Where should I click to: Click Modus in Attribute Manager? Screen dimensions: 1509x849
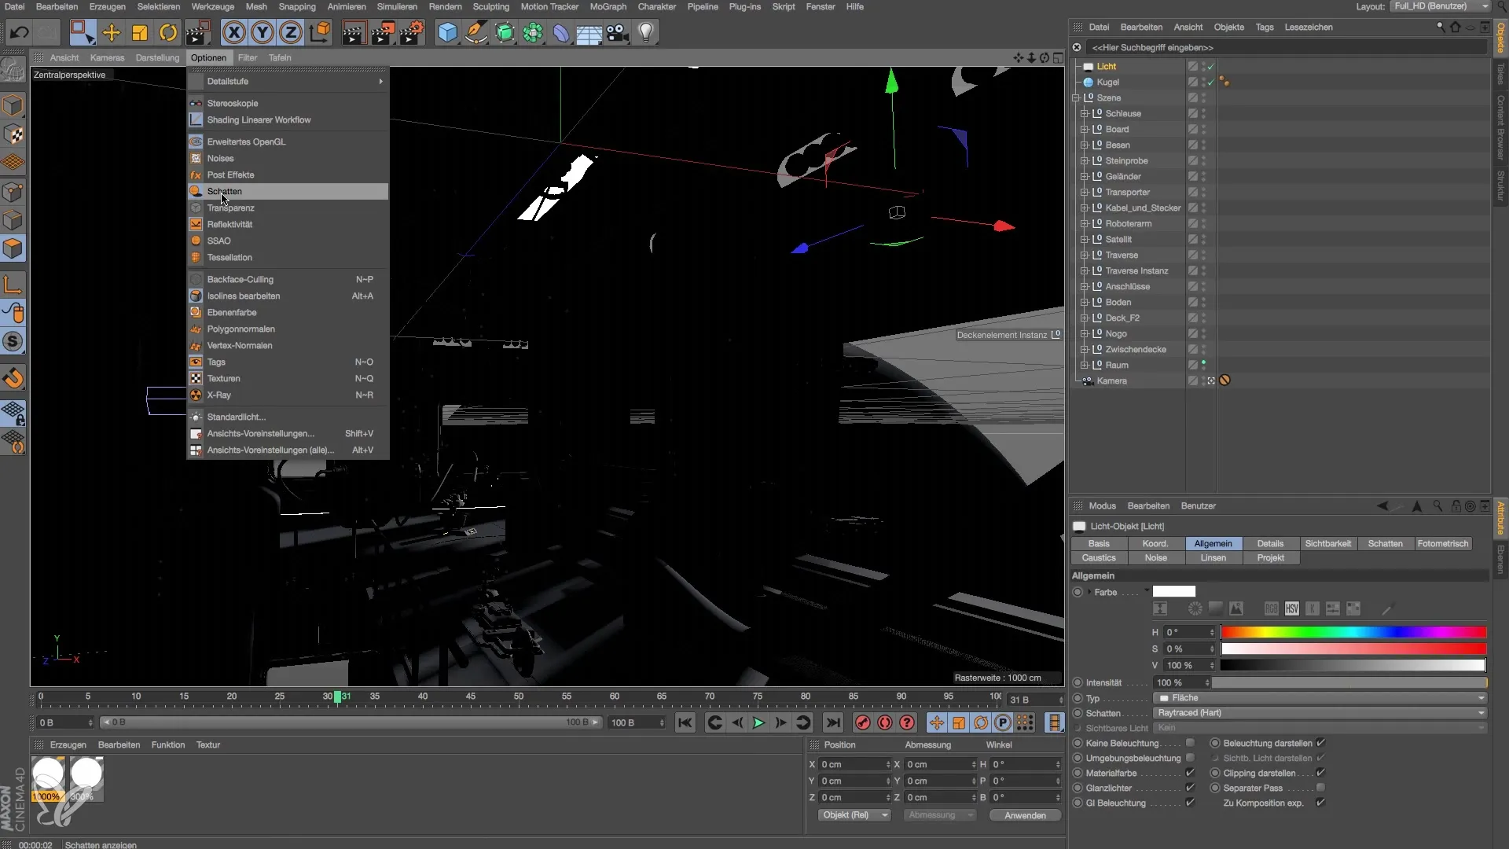point(1102,506)
